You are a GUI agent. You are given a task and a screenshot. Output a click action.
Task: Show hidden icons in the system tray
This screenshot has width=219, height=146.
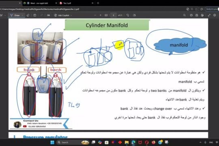(x=200, y=142)
